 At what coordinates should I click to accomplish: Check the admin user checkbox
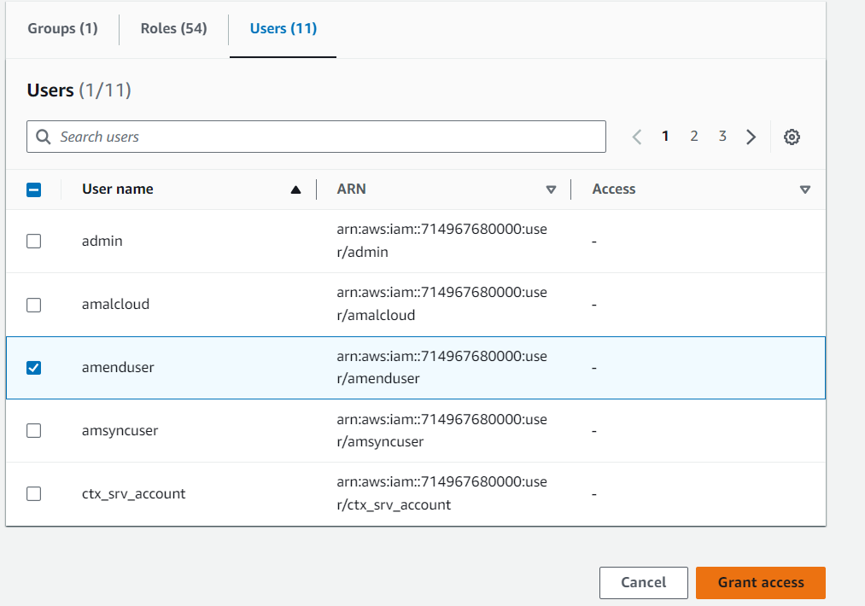(x=33, y=241)
